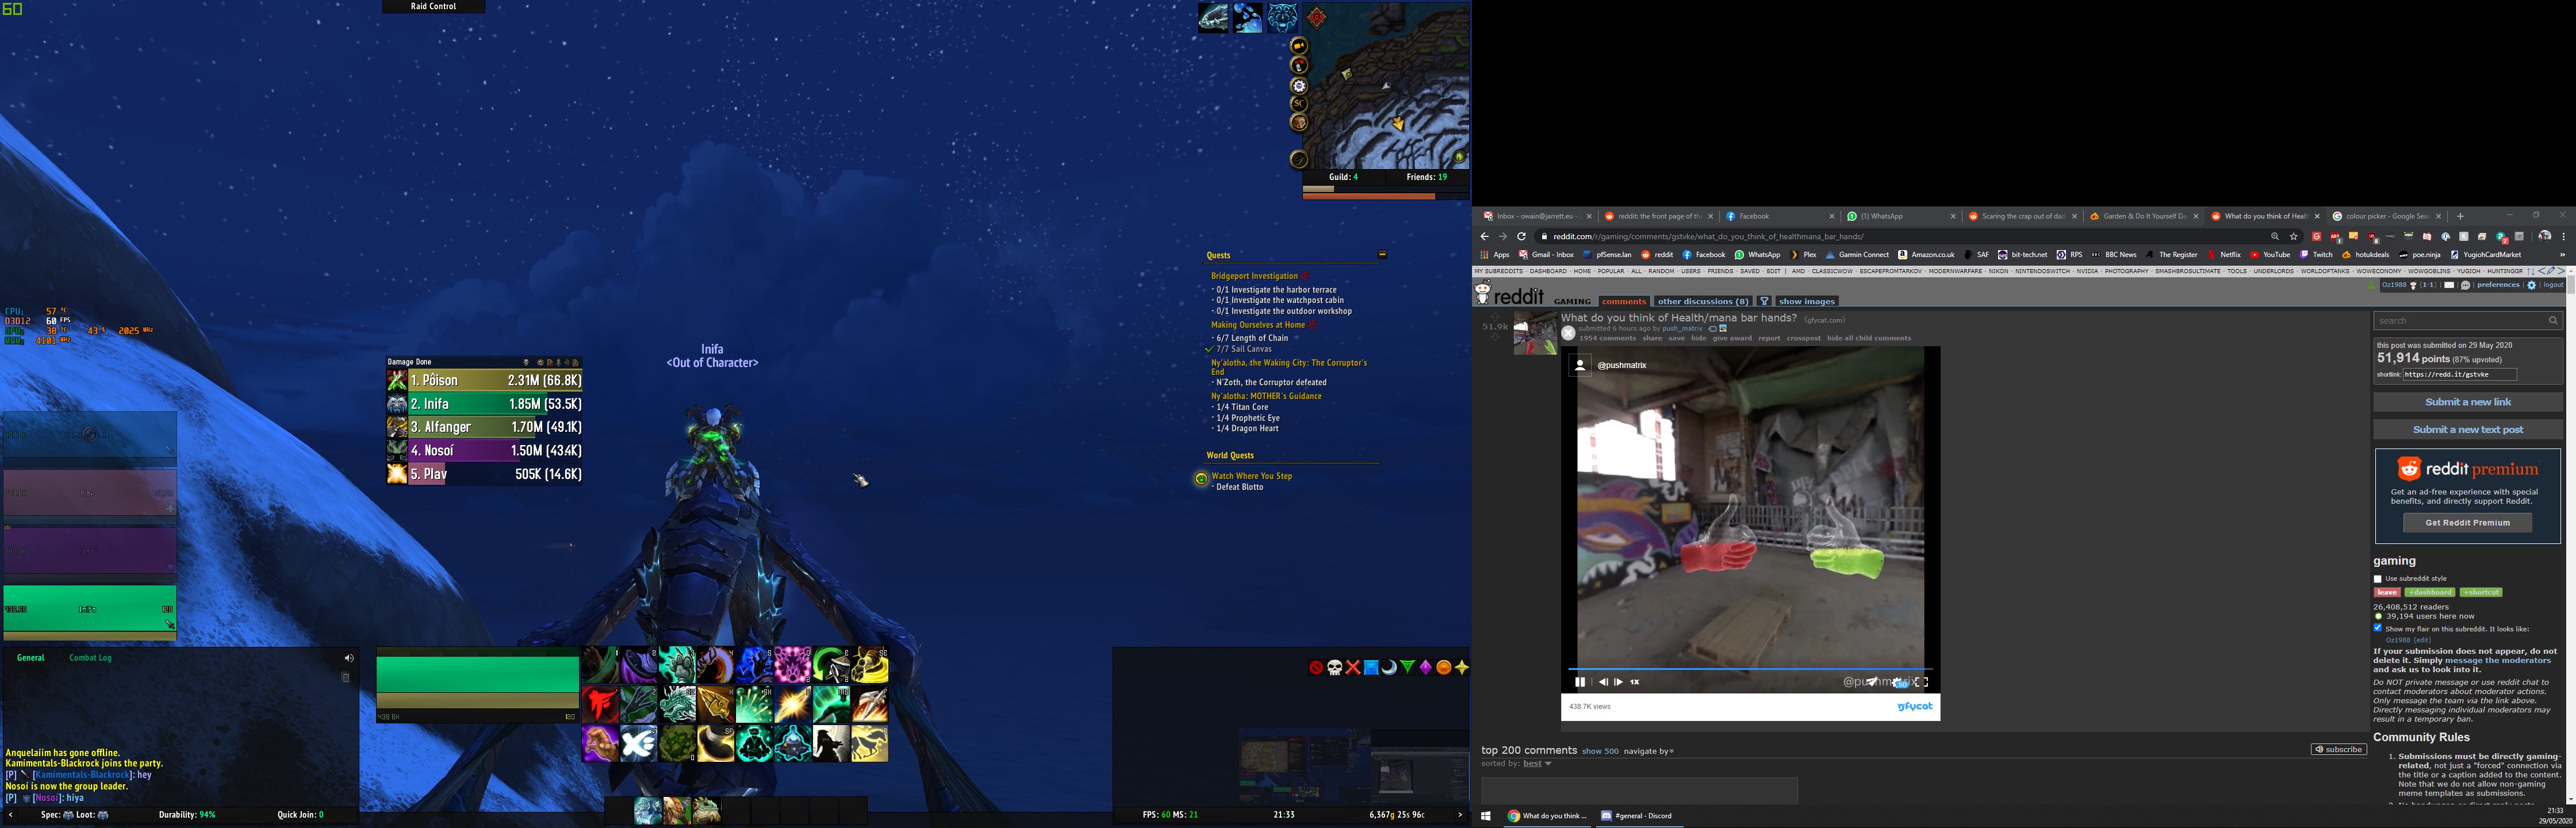The width and height of the screenshot is (2576, 828).
Task: Open the YouTube bookmark
Action: click(2270, 255)
